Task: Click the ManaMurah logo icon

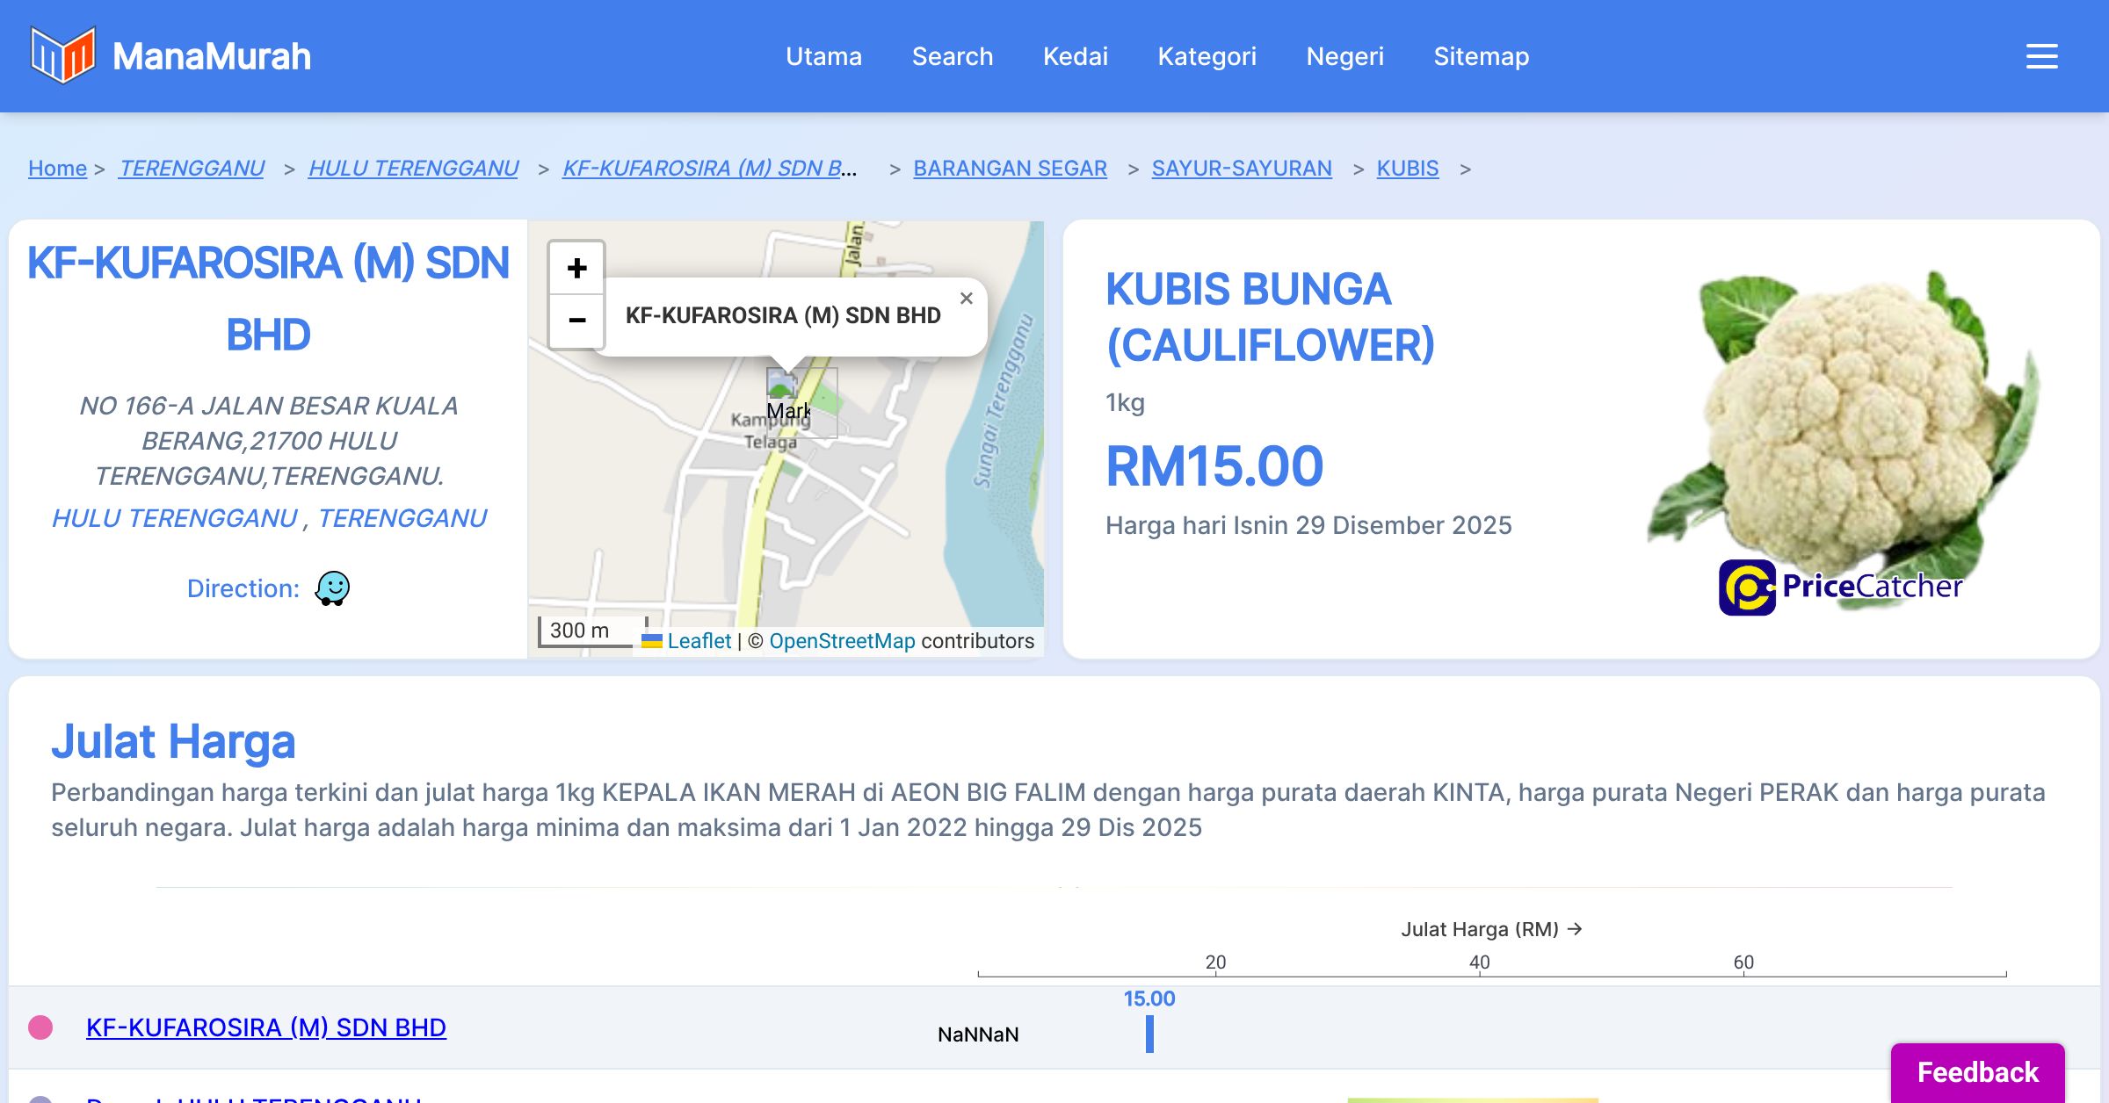Action: tap(62, 55)
